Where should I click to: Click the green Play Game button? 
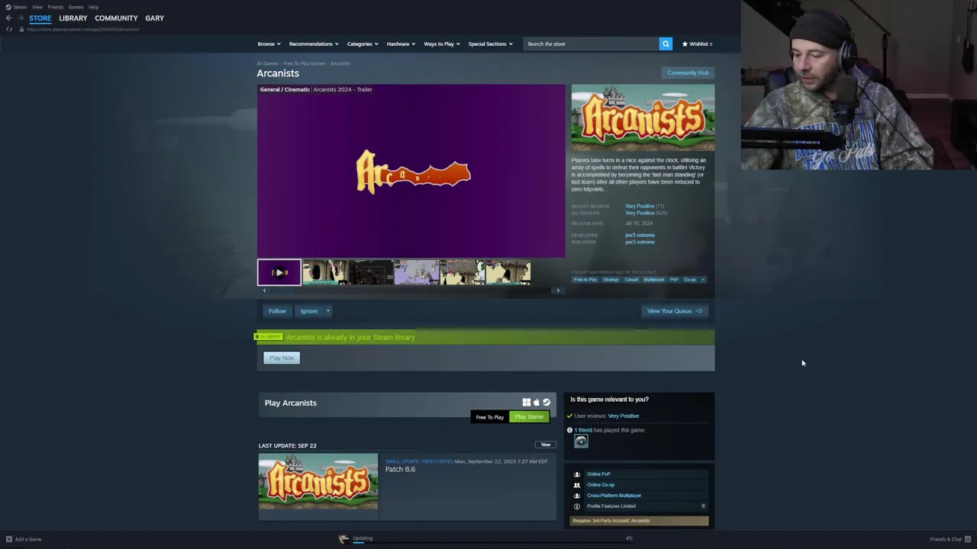tap(529, 417)
